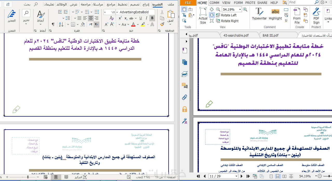Rotate the PDF view right
The image size is (332, 181).
click(x=227, y=21)
